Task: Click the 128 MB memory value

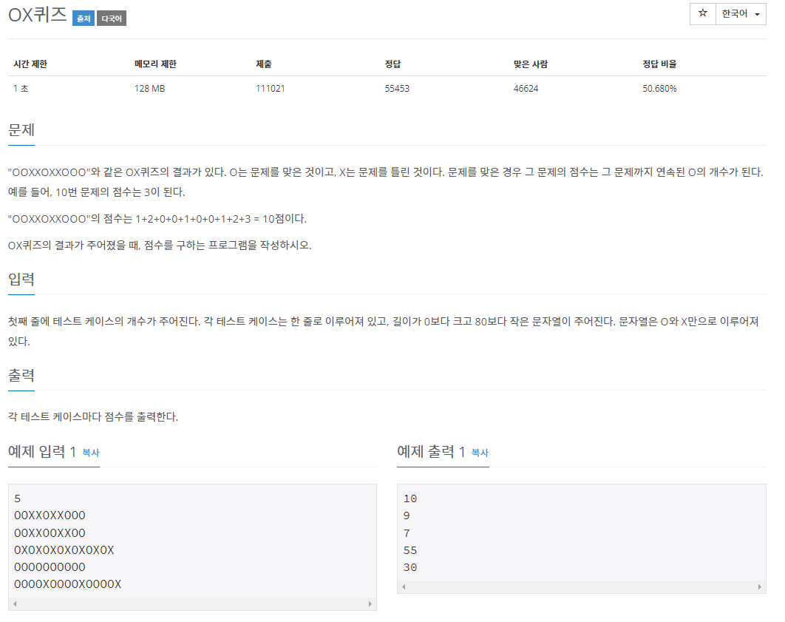Action: (150, 89)
